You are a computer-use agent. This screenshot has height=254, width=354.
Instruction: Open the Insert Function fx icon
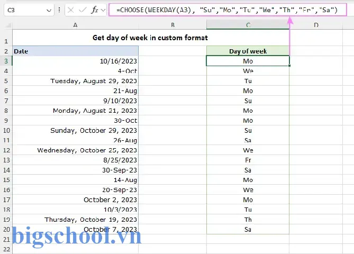coord(95,10)
